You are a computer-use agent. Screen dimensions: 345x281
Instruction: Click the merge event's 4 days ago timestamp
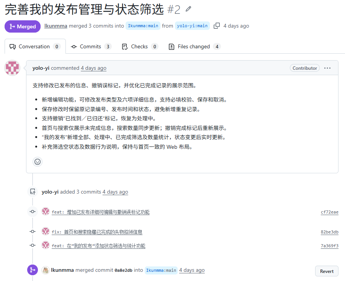[192, 270]
